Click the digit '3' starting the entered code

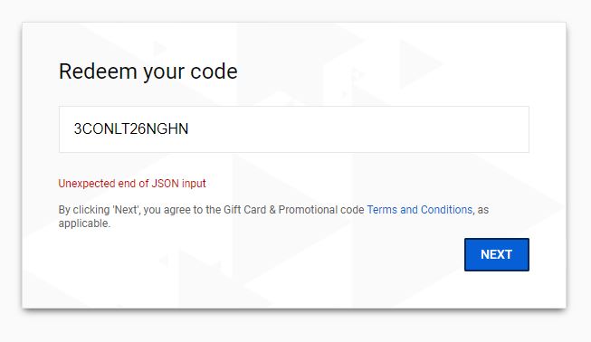(78, 129)
